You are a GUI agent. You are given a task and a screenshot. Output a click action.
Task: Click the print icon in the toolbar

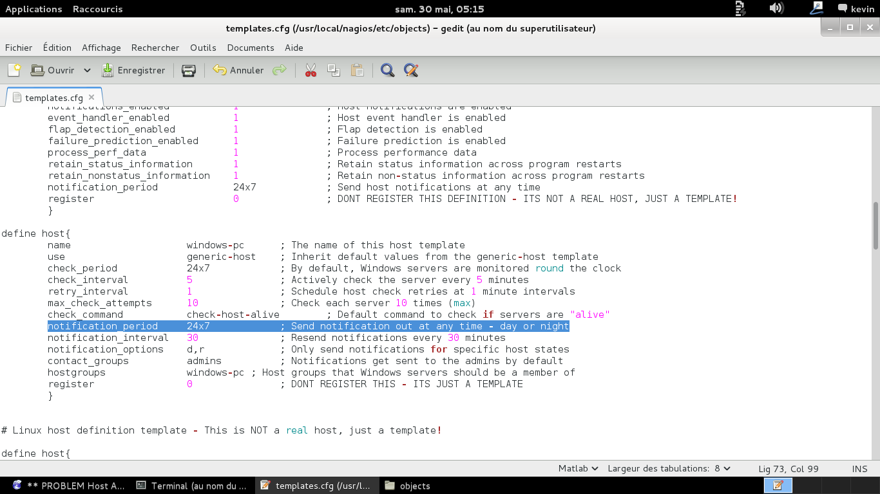[x=189, y=70]
